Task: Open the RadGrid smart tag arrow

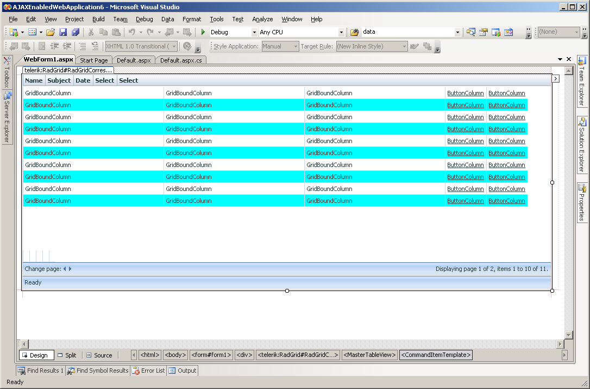Action: coord(555,78)
